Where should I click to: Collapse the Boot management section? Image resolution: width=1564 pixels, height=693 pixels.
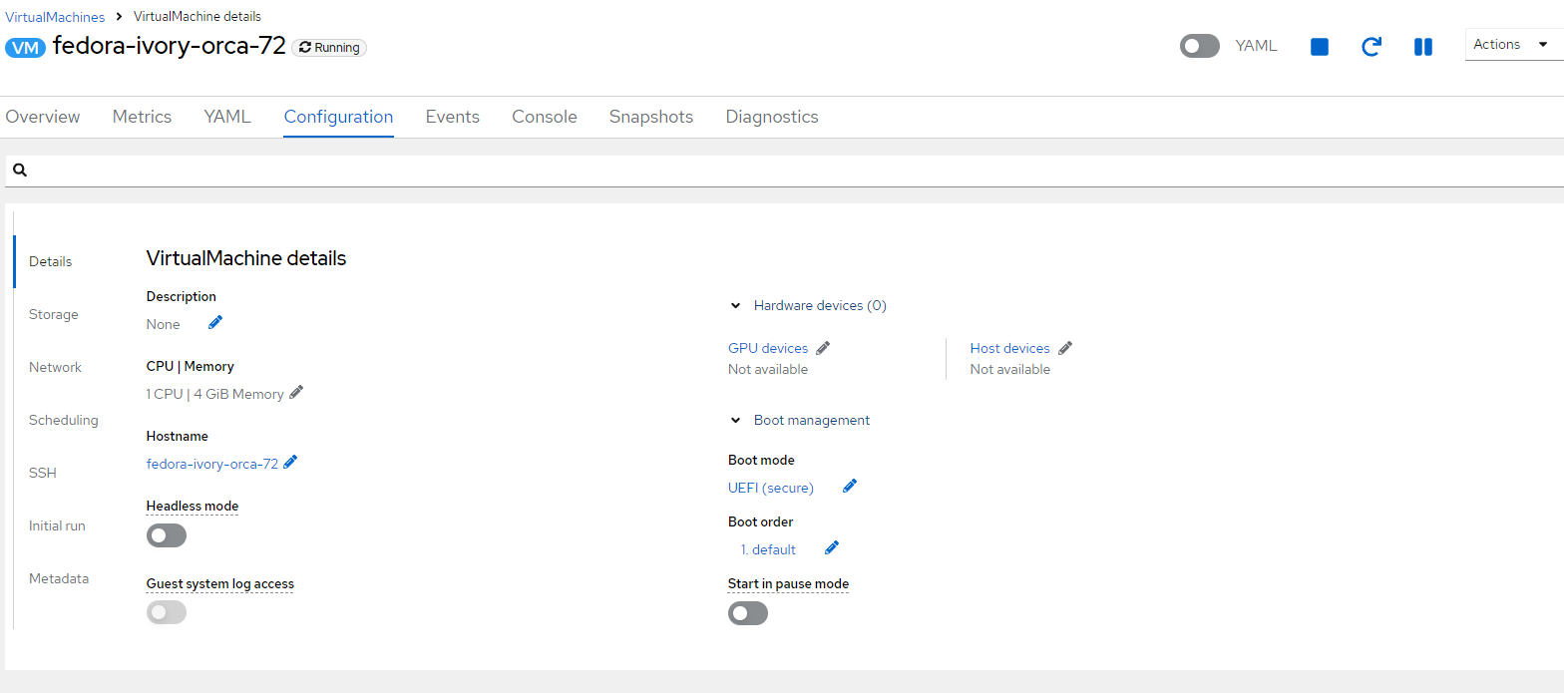(x=735, y=421)
